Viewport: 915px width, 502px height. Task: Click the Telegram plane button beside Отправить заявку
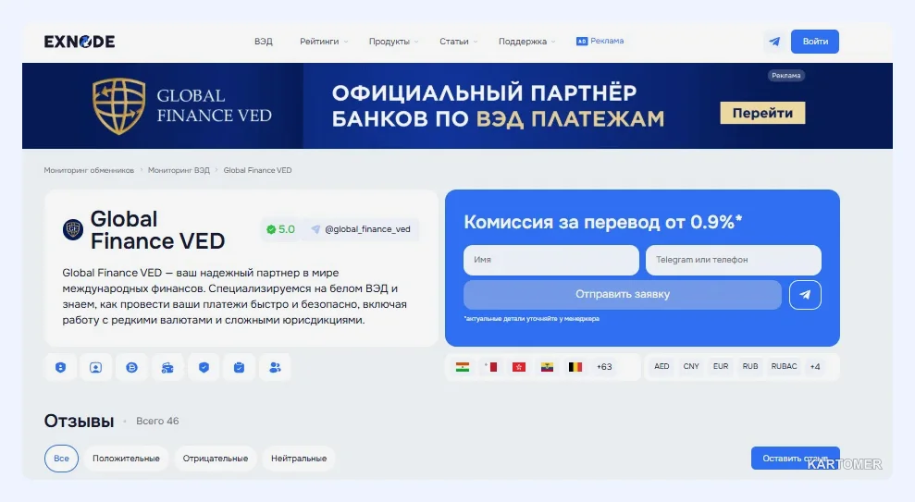click(805, 294)
